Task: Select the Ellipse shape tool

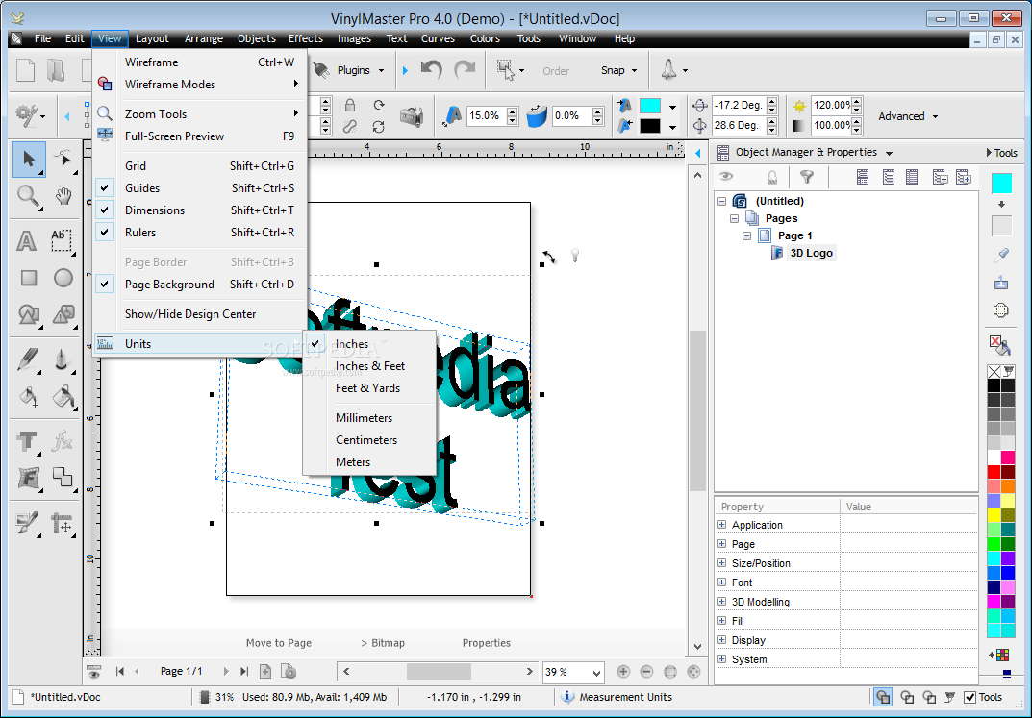Action: pos(63,278)
